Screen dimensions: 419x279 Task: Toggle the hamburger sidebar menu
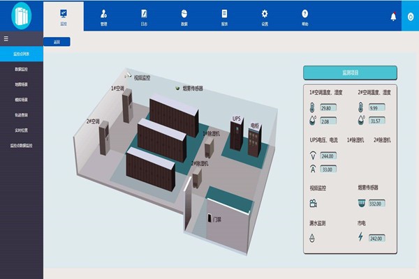6,40
